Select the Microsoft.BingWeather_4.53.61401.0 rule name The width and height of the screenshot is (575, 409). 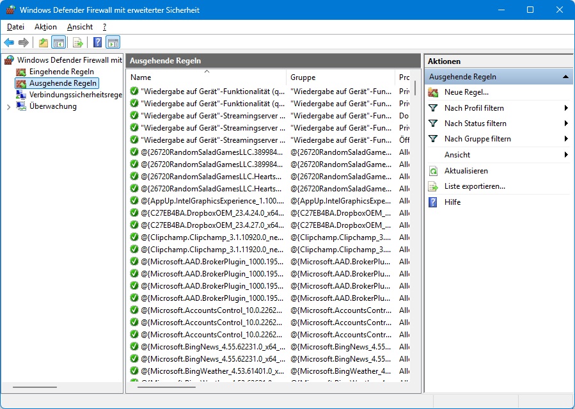pyautogui.click(x=212, y=371)
